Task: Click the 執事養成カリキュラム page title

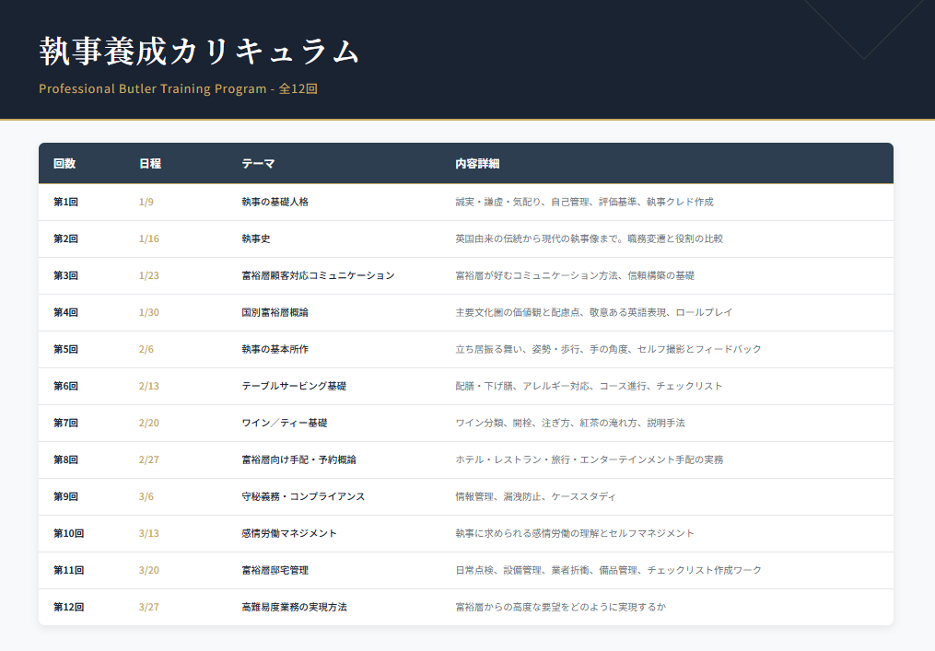Action: click(199, 51)
